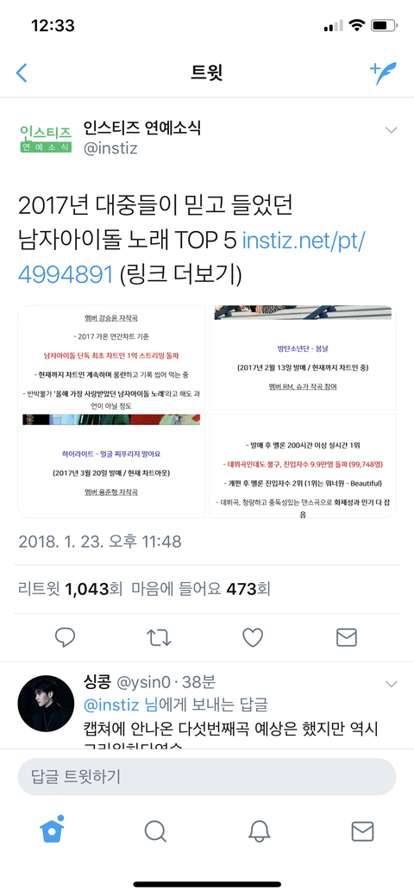Tap the reply speech bubble icon
Viewport: 414px width, 896px height.
pyautogui.click(x=66, y=637)
